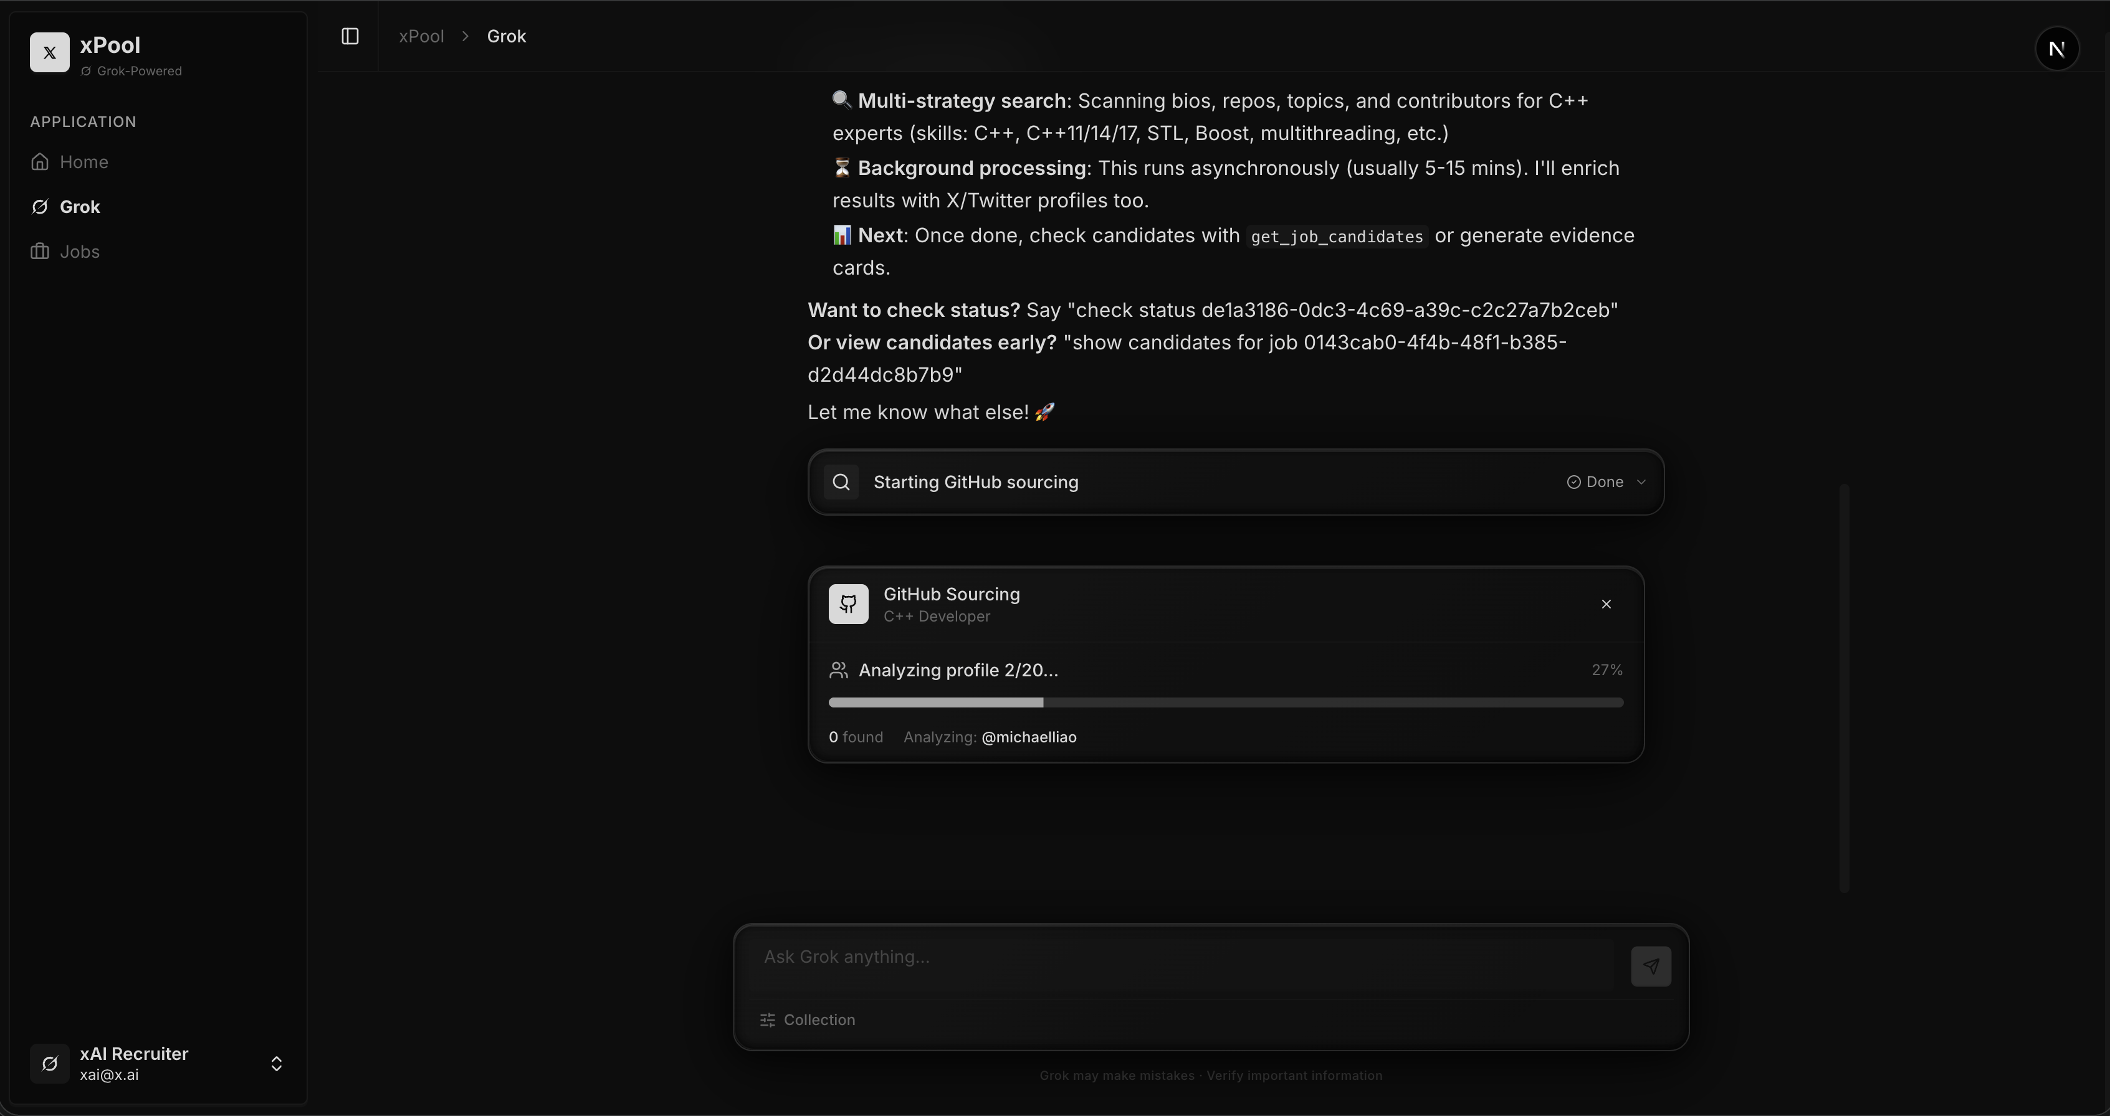Click the xAI Recruiter avatar icon

(49, 1063)
